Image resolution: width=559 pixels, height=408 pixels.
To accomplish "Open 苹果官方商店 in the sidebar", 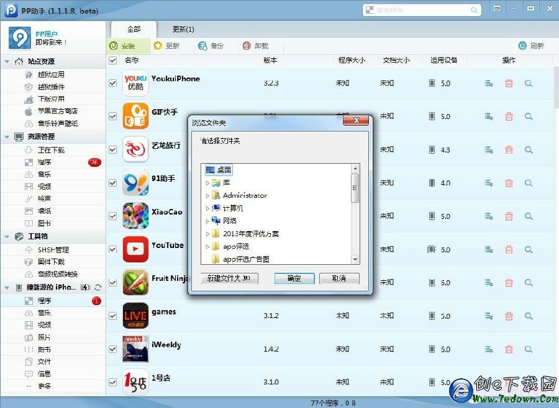I will click(58, 111).
